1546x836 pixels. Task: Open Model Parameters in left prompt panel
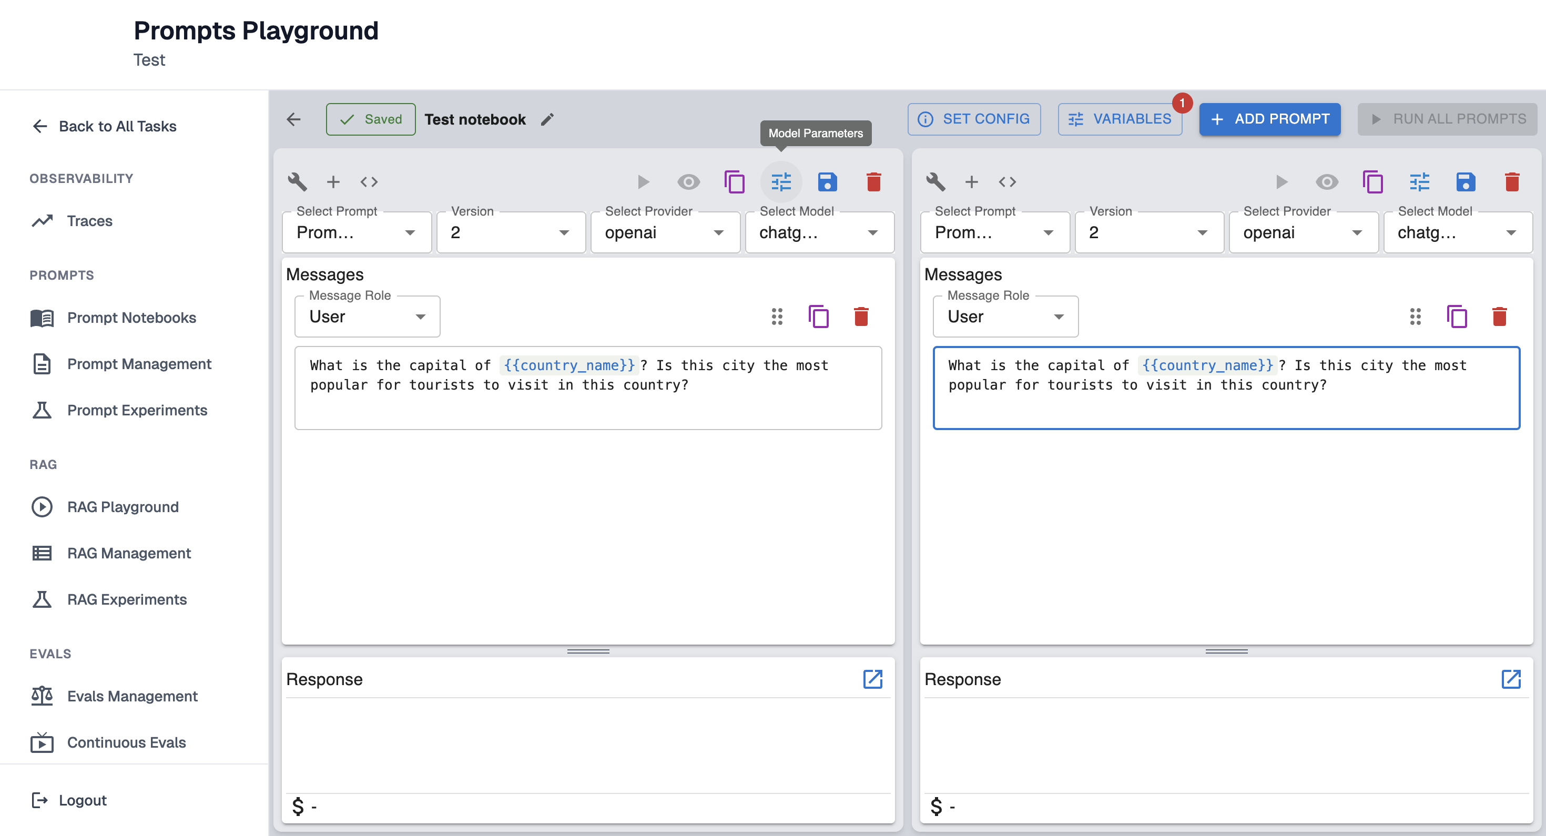point(781,182)
